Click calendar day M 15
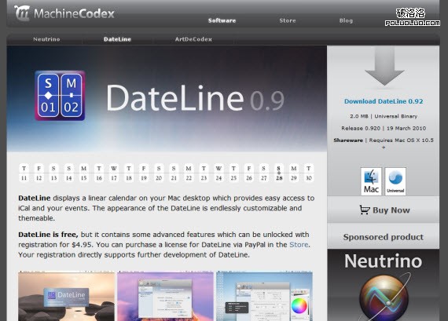The width and height of the screenshot is (448, 321). click(84, 173)
